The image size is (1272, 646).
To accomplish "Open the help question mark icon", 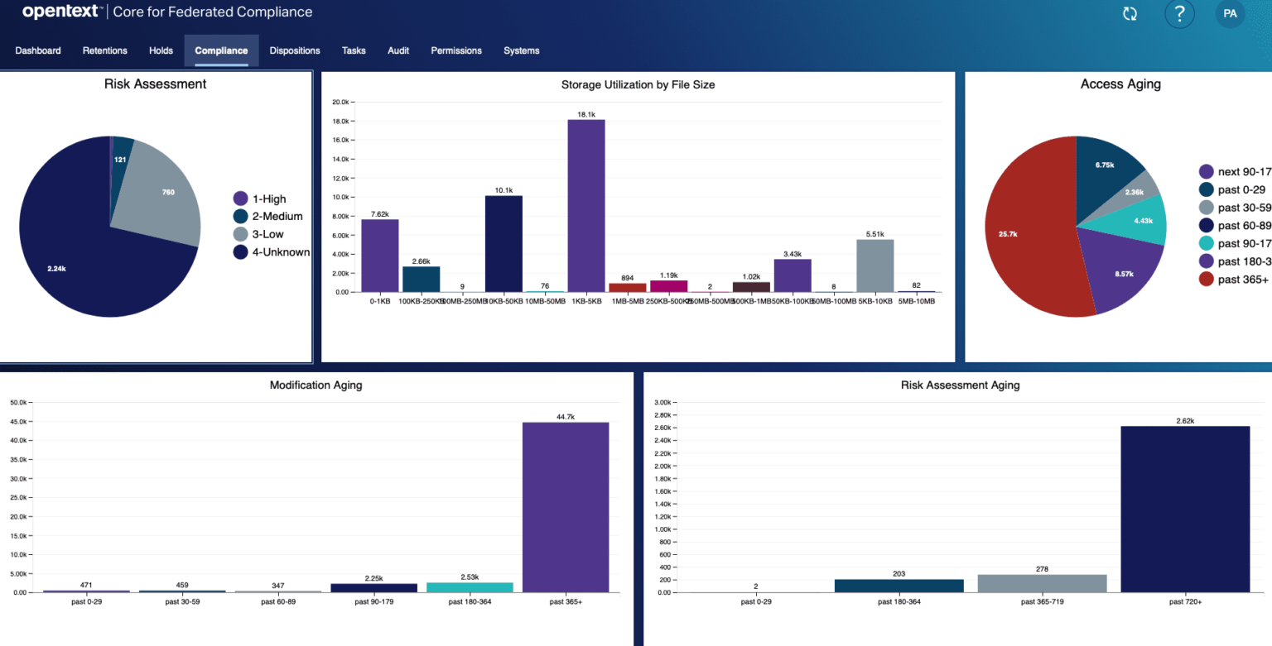I will (x=1179, y=13).
